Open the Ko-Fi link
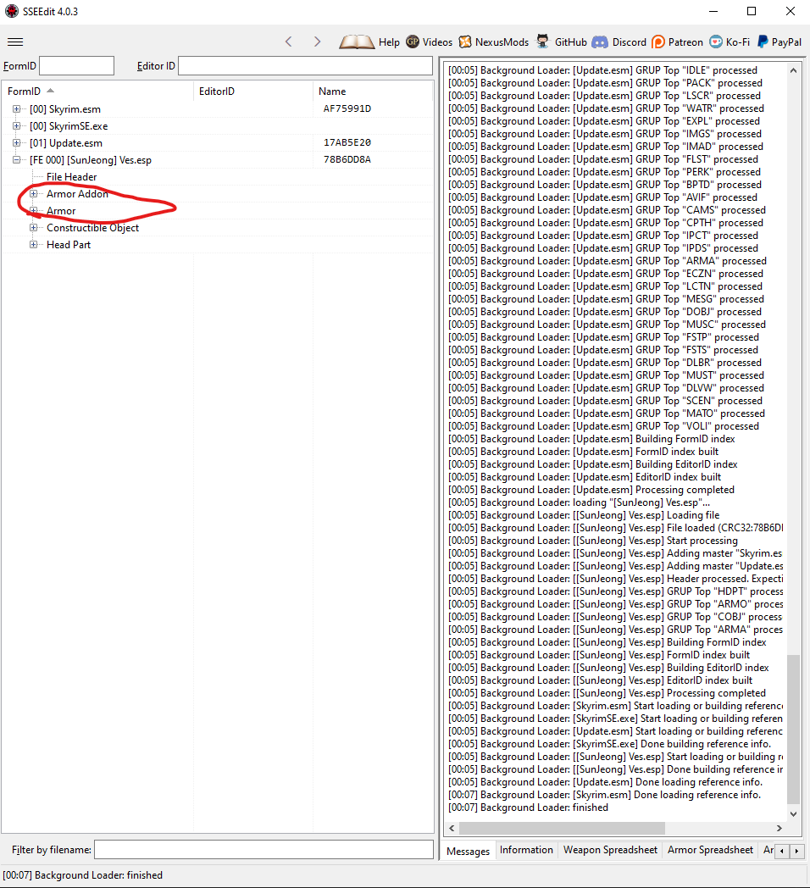The width and height of the screenshot is (810, 888). [737, 42]
